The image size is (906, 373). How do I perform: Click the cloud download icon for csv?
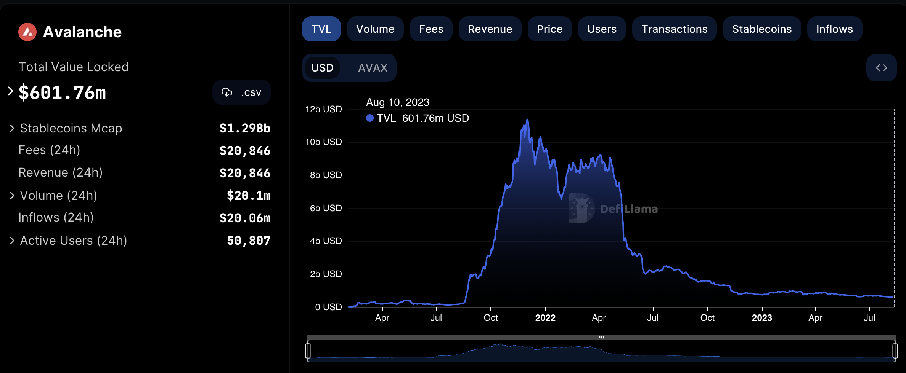(x=227, y=92)
